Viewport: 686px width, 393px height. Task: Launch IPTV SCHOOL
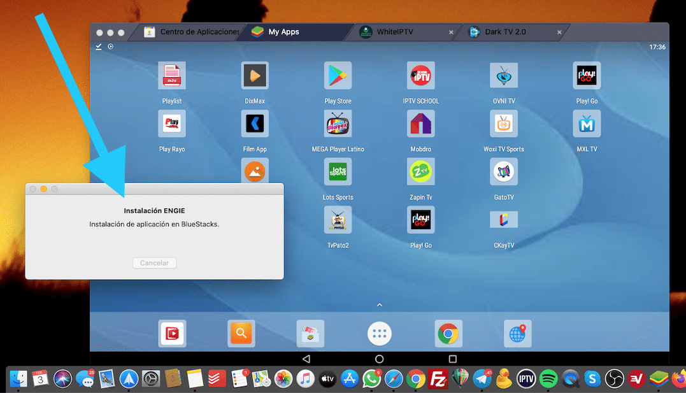point(420,75)
